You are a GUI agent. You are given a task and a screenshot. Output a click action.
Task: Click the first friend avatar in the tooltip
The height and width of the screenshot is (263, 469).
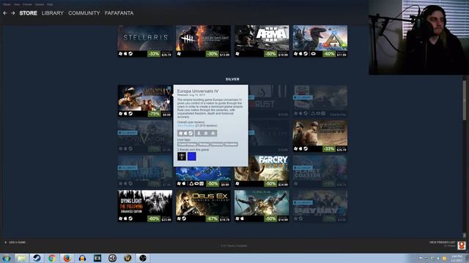point(182,156)
